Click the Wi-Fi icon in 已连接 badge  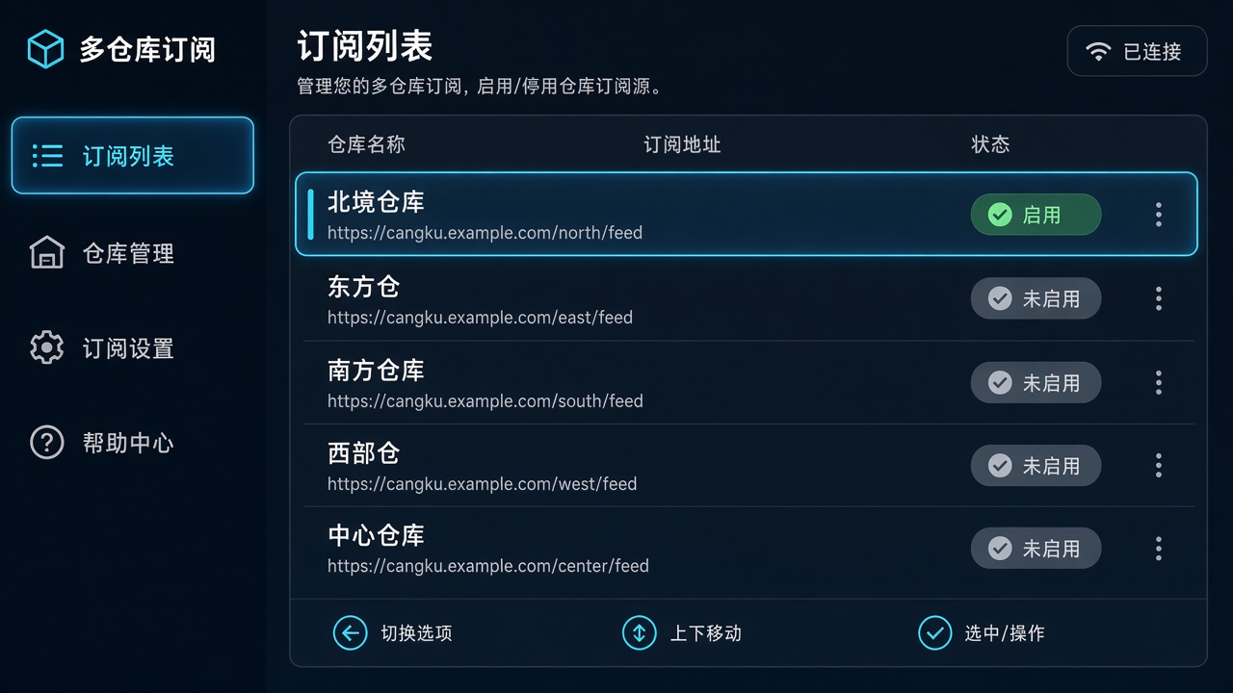click(x=1098, y=52)
